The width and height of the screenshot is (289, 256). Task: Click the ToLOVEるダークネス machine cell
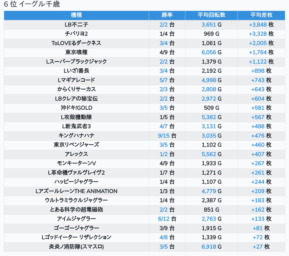tap(76, 43)
